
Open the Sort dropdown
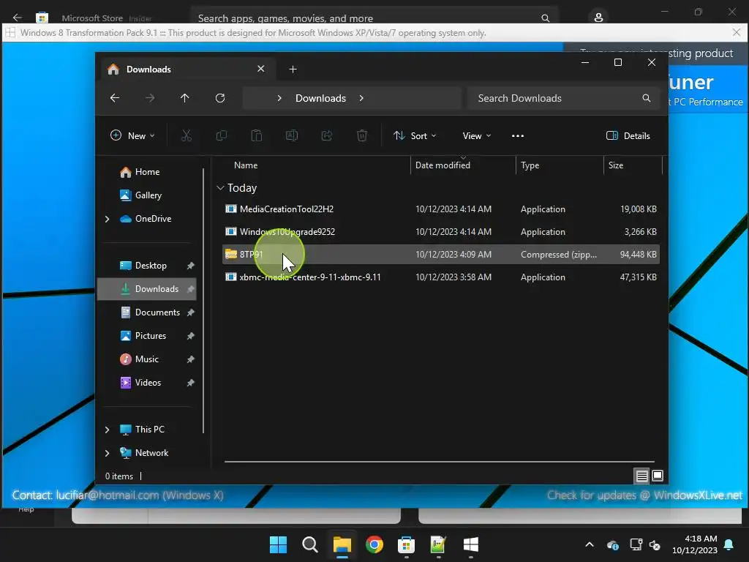414,135
